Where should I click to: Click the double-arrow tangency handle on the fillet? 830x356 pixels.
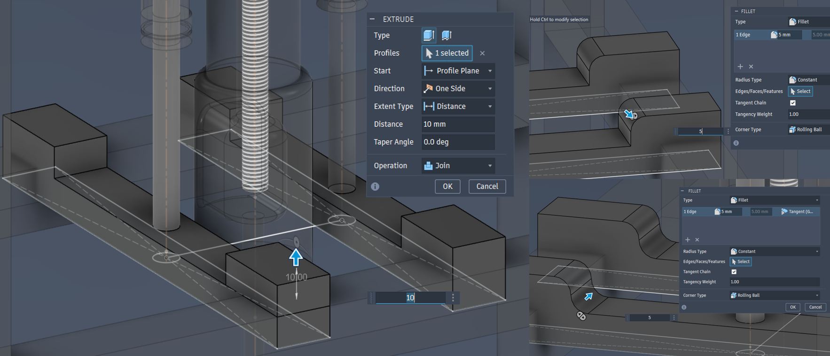click(581, 316)
